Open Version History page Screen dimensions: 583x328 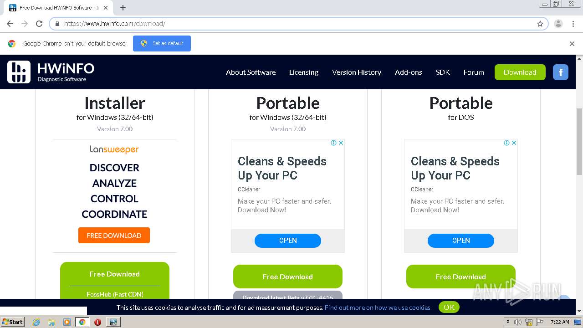click(x=357, y=72)
